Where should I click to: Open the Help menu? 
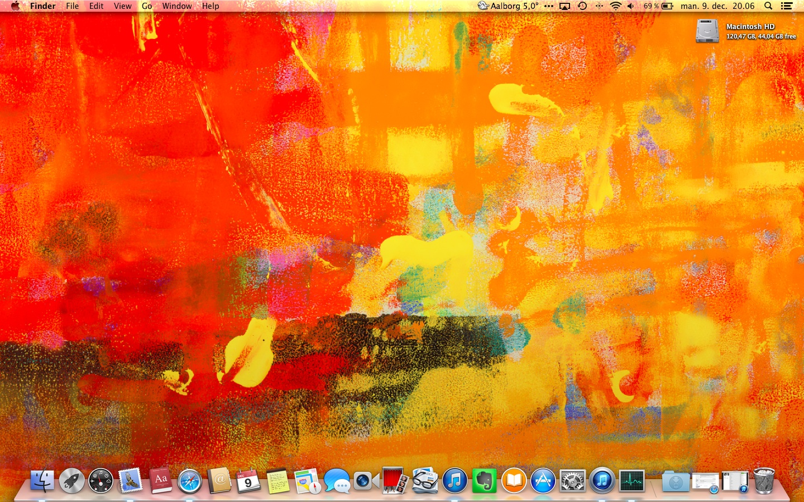coord(210,6)
